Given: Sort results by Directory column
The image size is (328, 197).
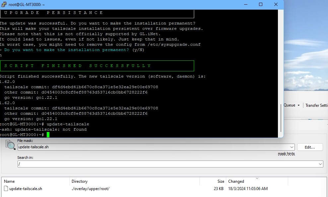Looking at the screenshot, I should (134, 181).
